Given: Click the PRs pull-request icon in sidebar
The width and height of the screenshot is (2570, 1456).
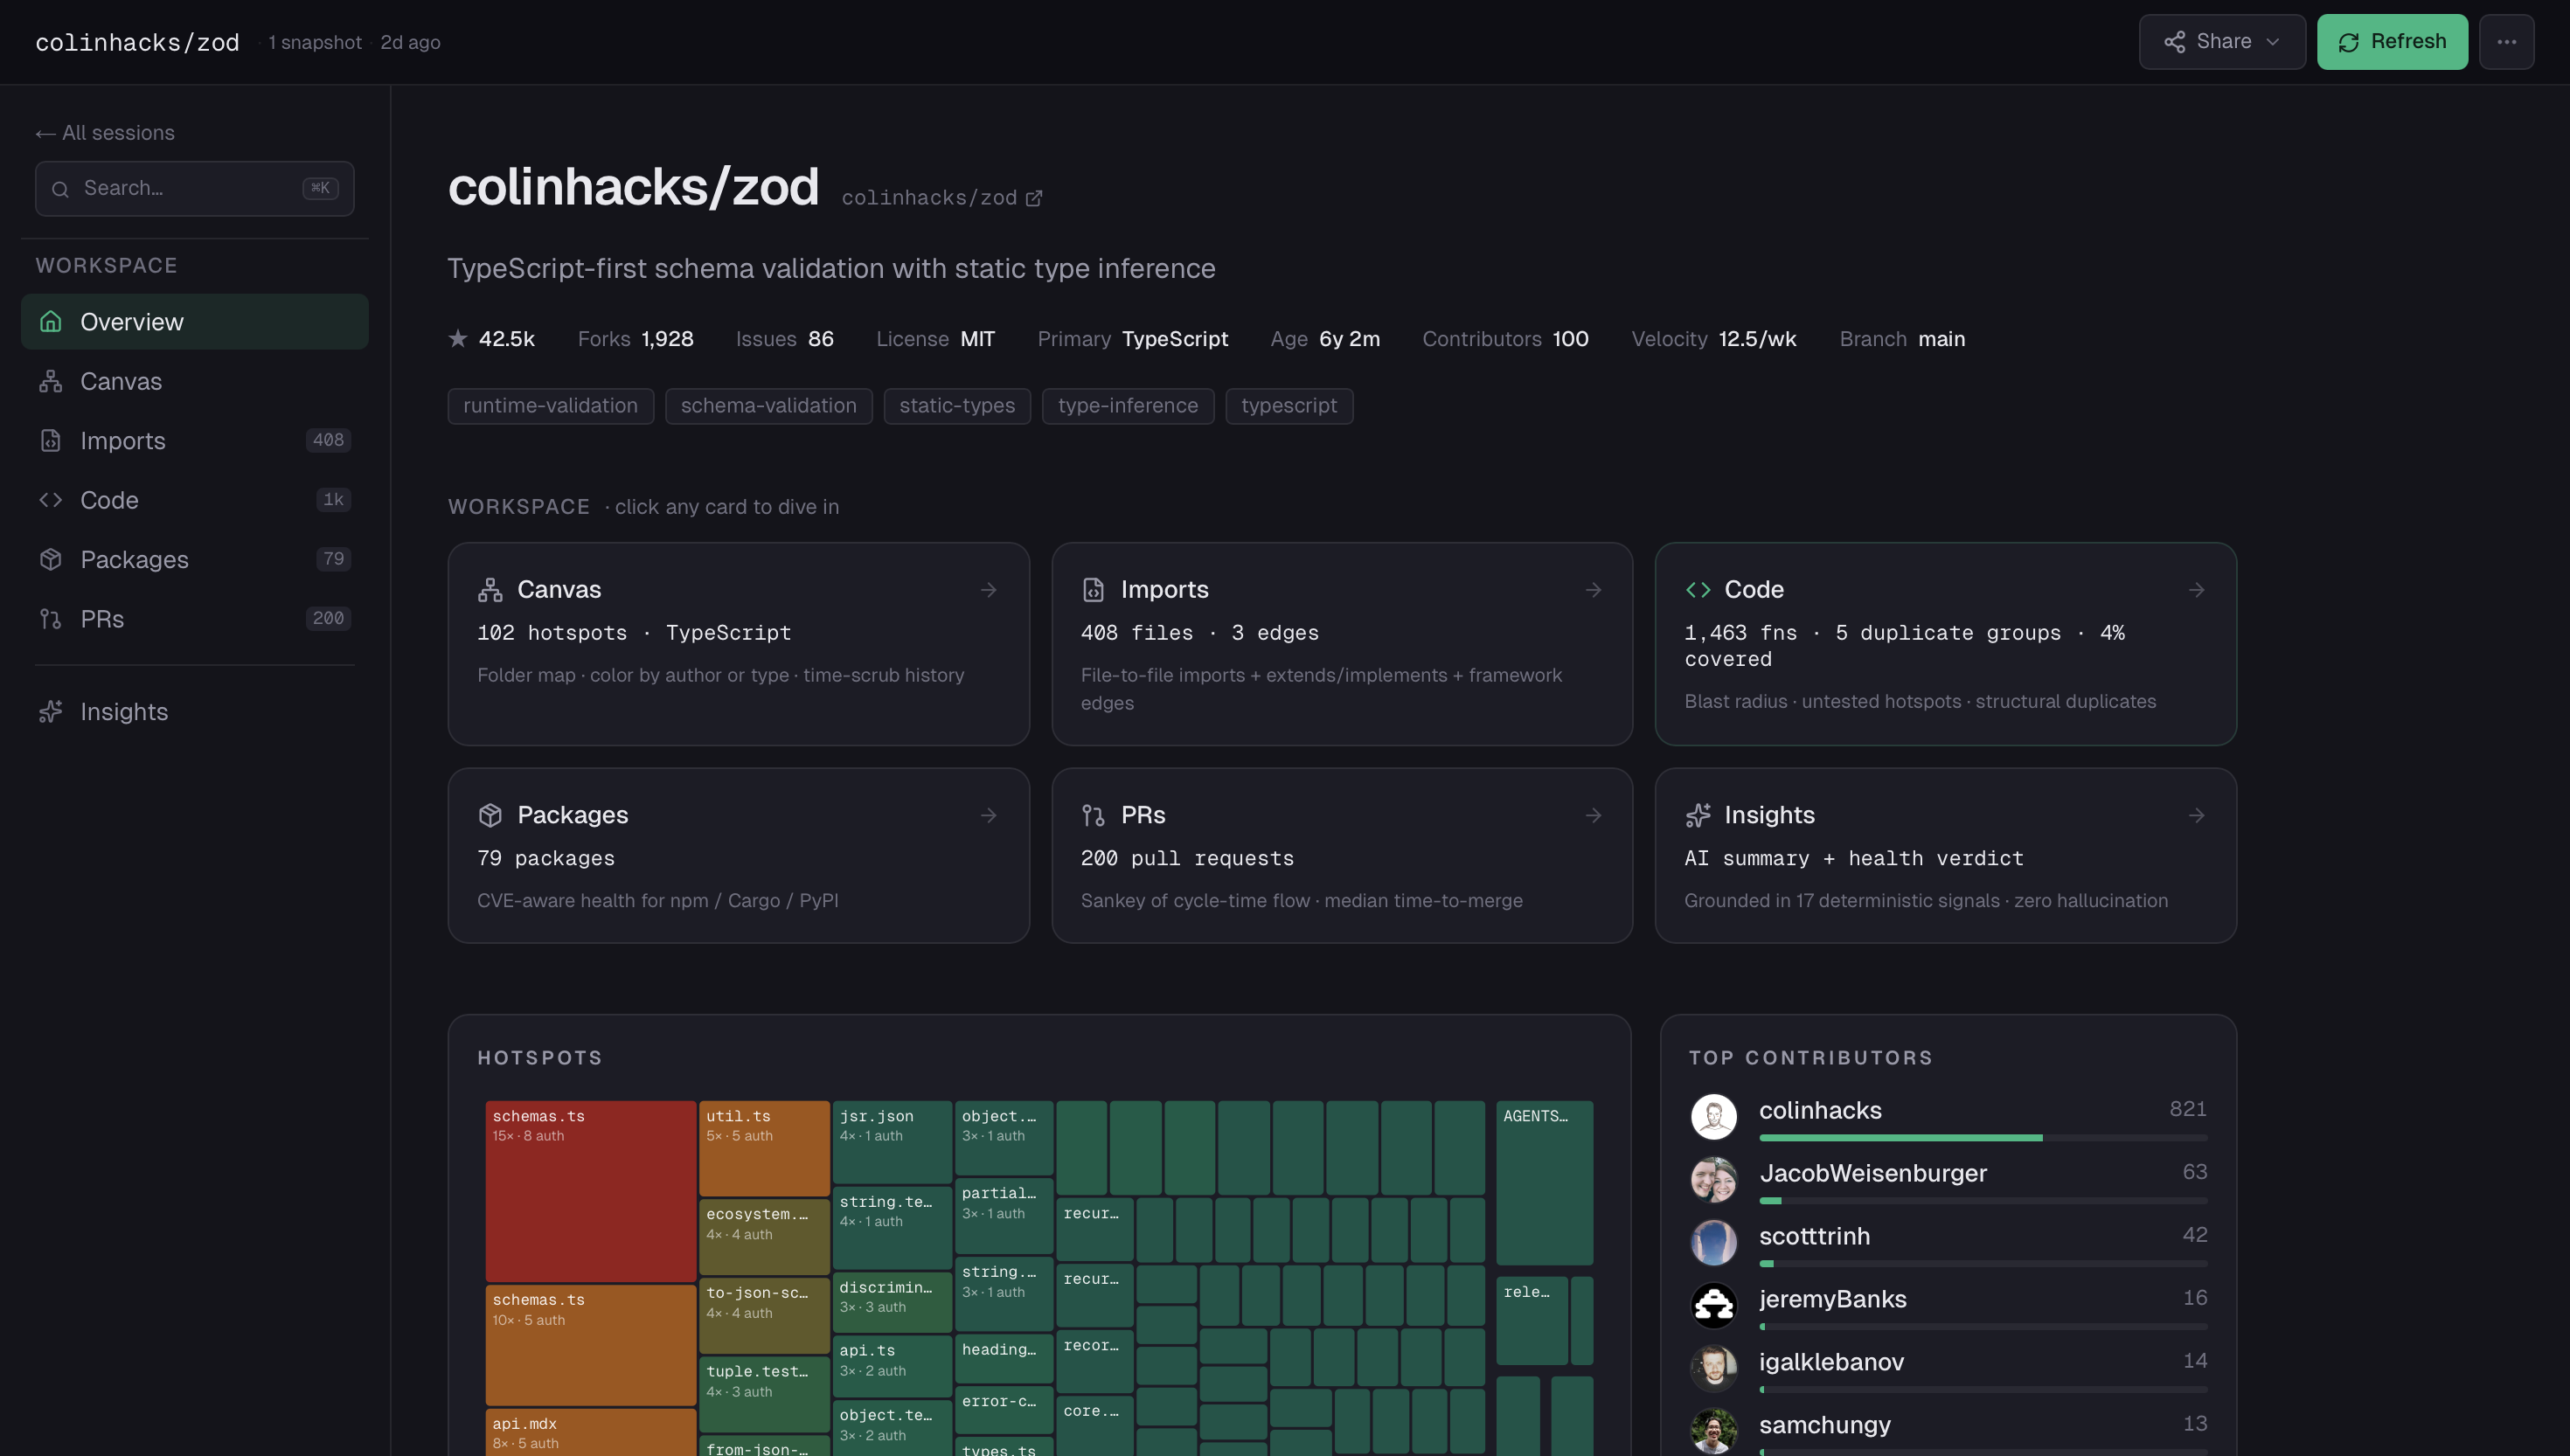Looking at the screenshot, I should 51,619.
